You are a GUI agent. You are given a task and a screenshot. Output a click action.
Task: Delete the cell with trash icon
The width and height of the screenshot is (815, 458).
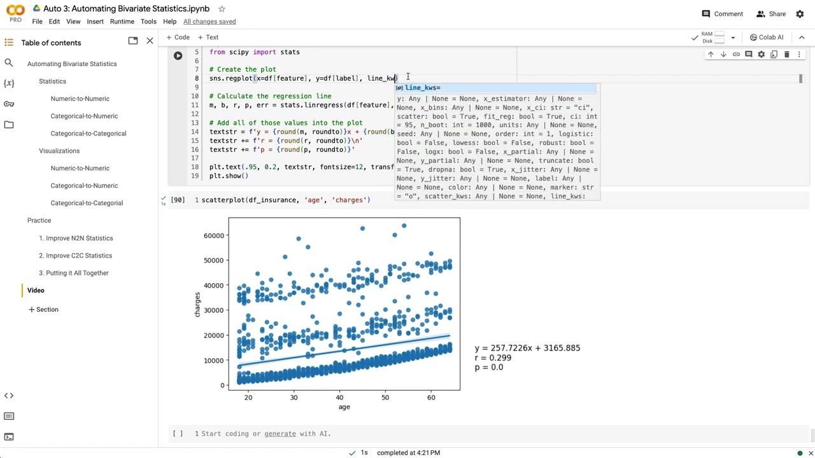[787, 55]
